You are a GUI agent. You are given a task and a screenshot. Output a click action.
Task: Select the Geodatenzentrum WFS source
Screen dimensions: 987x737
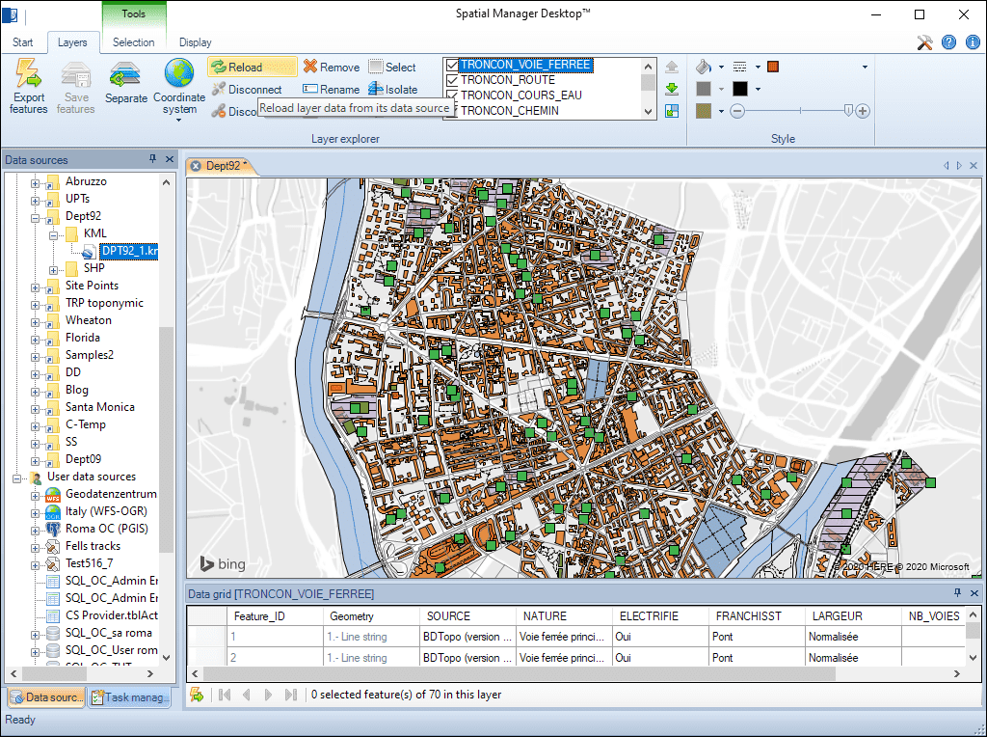(111, 494)
